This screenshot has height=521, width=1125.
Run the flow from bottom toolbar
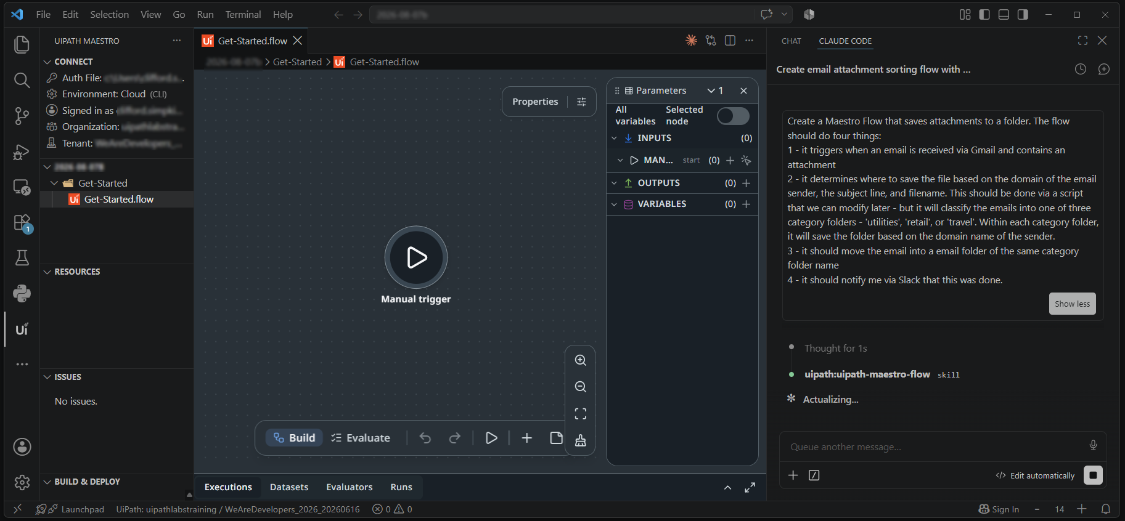491,438
